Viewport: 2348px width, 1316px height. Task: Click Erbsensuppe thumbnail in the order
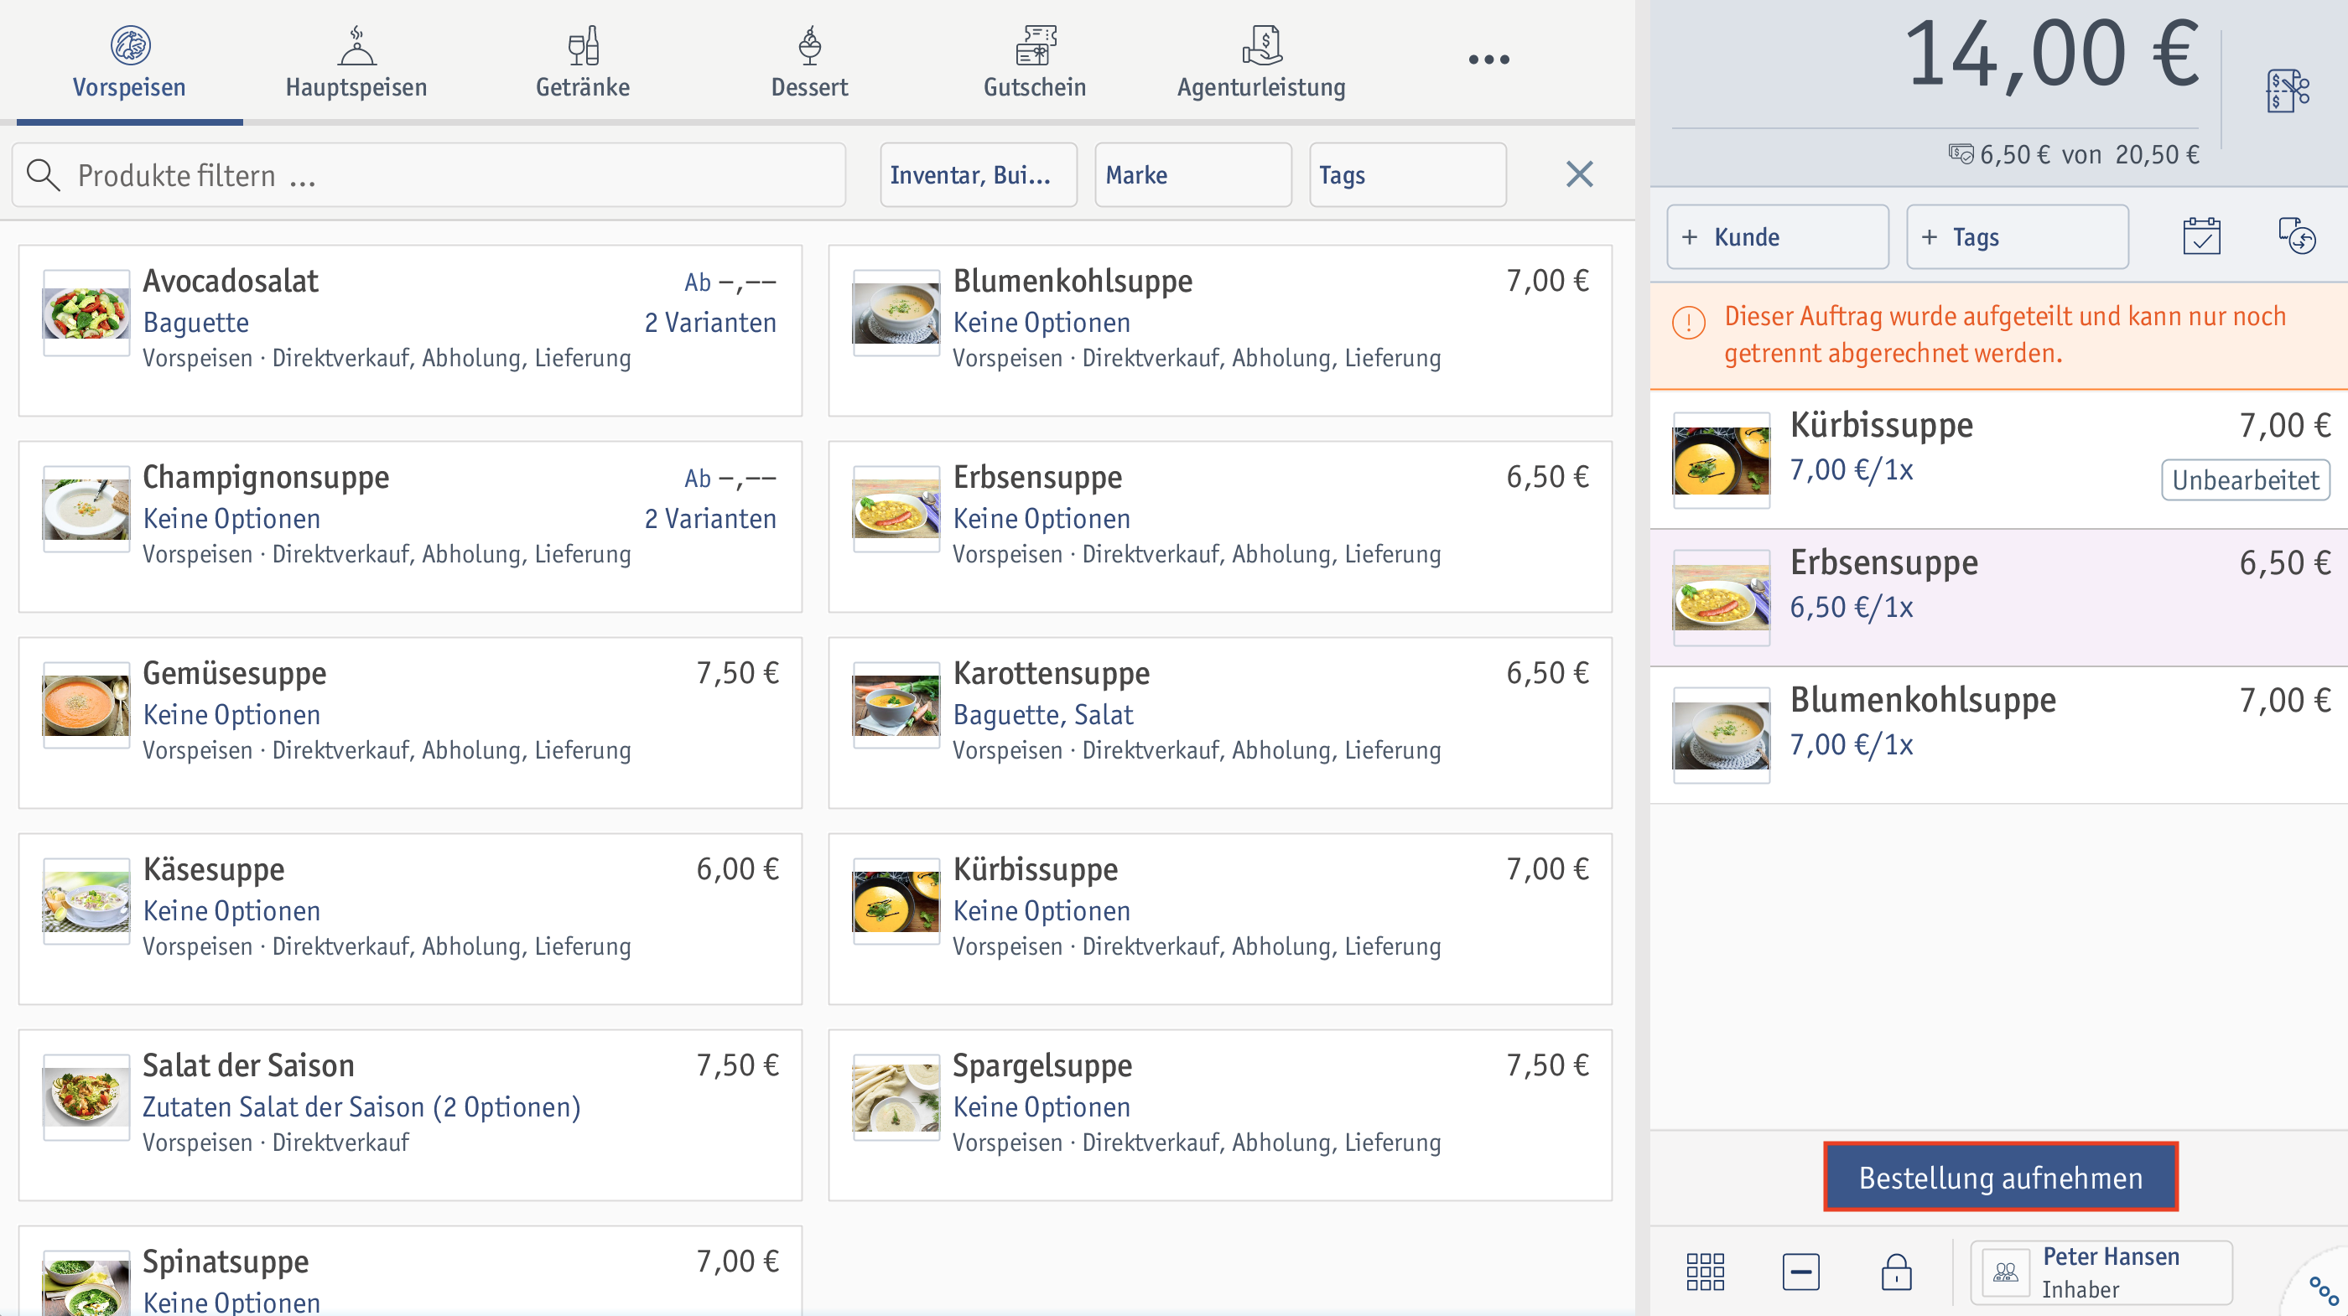1721,598
